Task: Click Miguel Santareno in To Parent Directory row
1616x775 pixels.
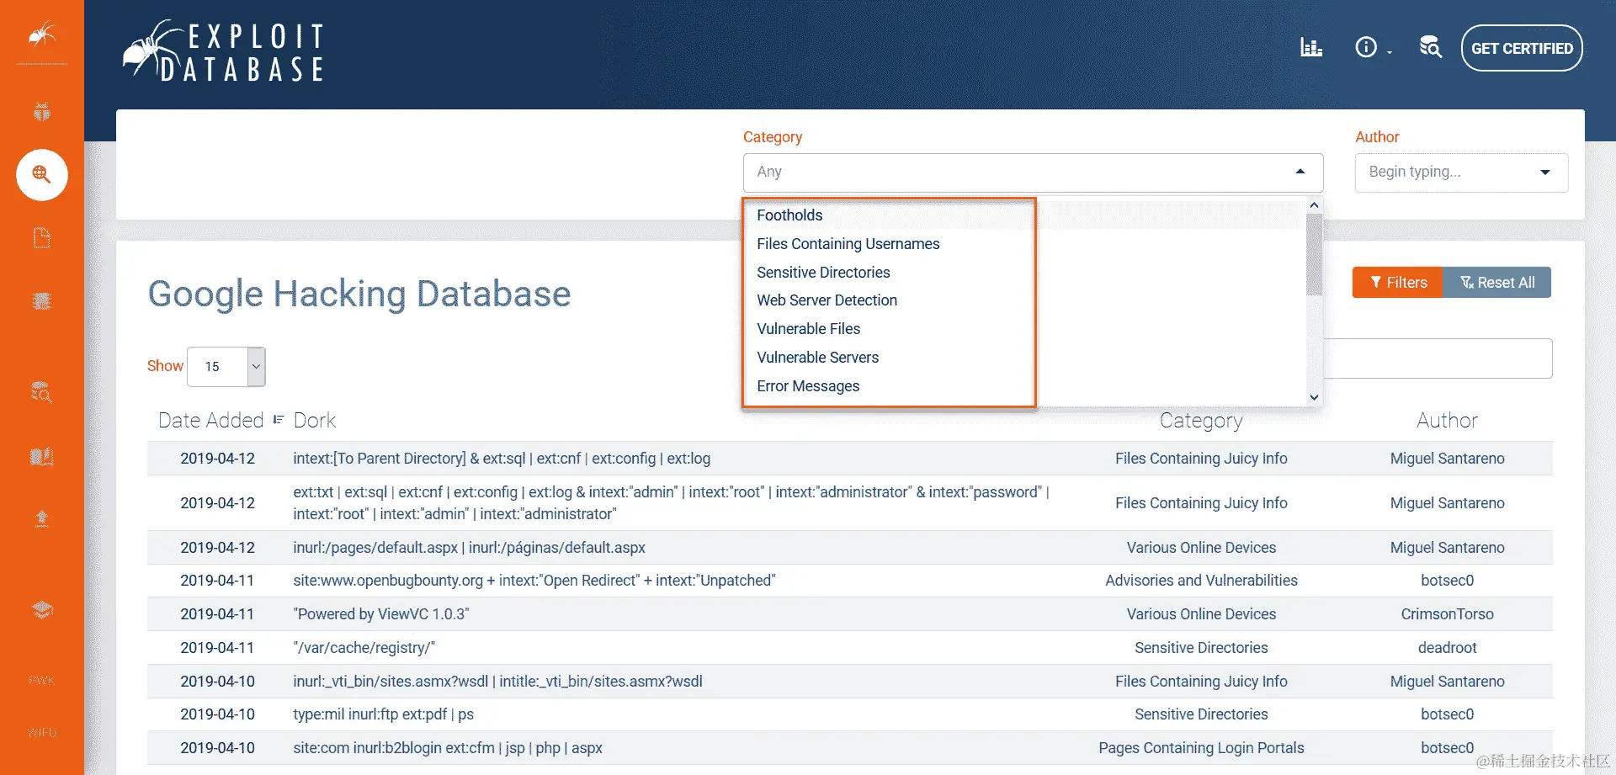Action: pos(1447,459)
